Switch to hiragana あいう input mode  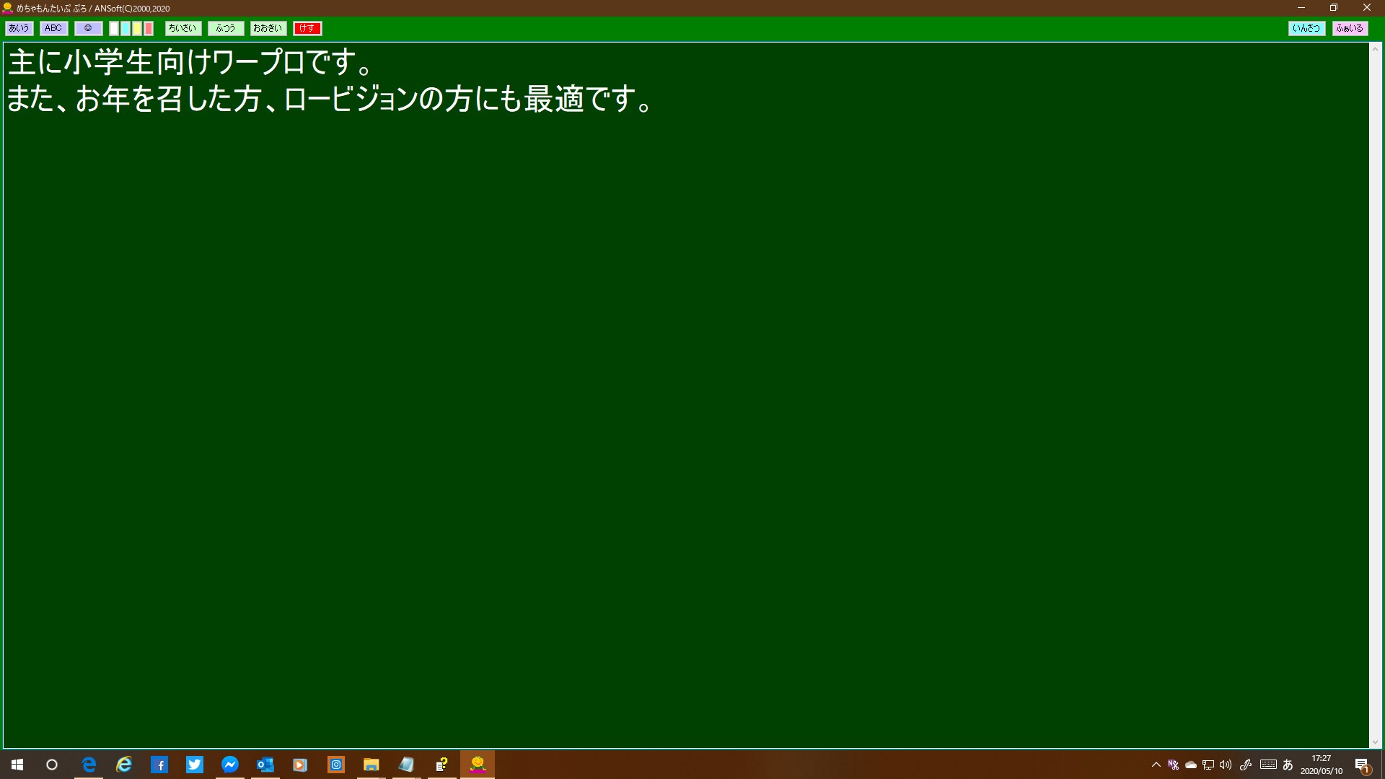[x=19, y=28]
